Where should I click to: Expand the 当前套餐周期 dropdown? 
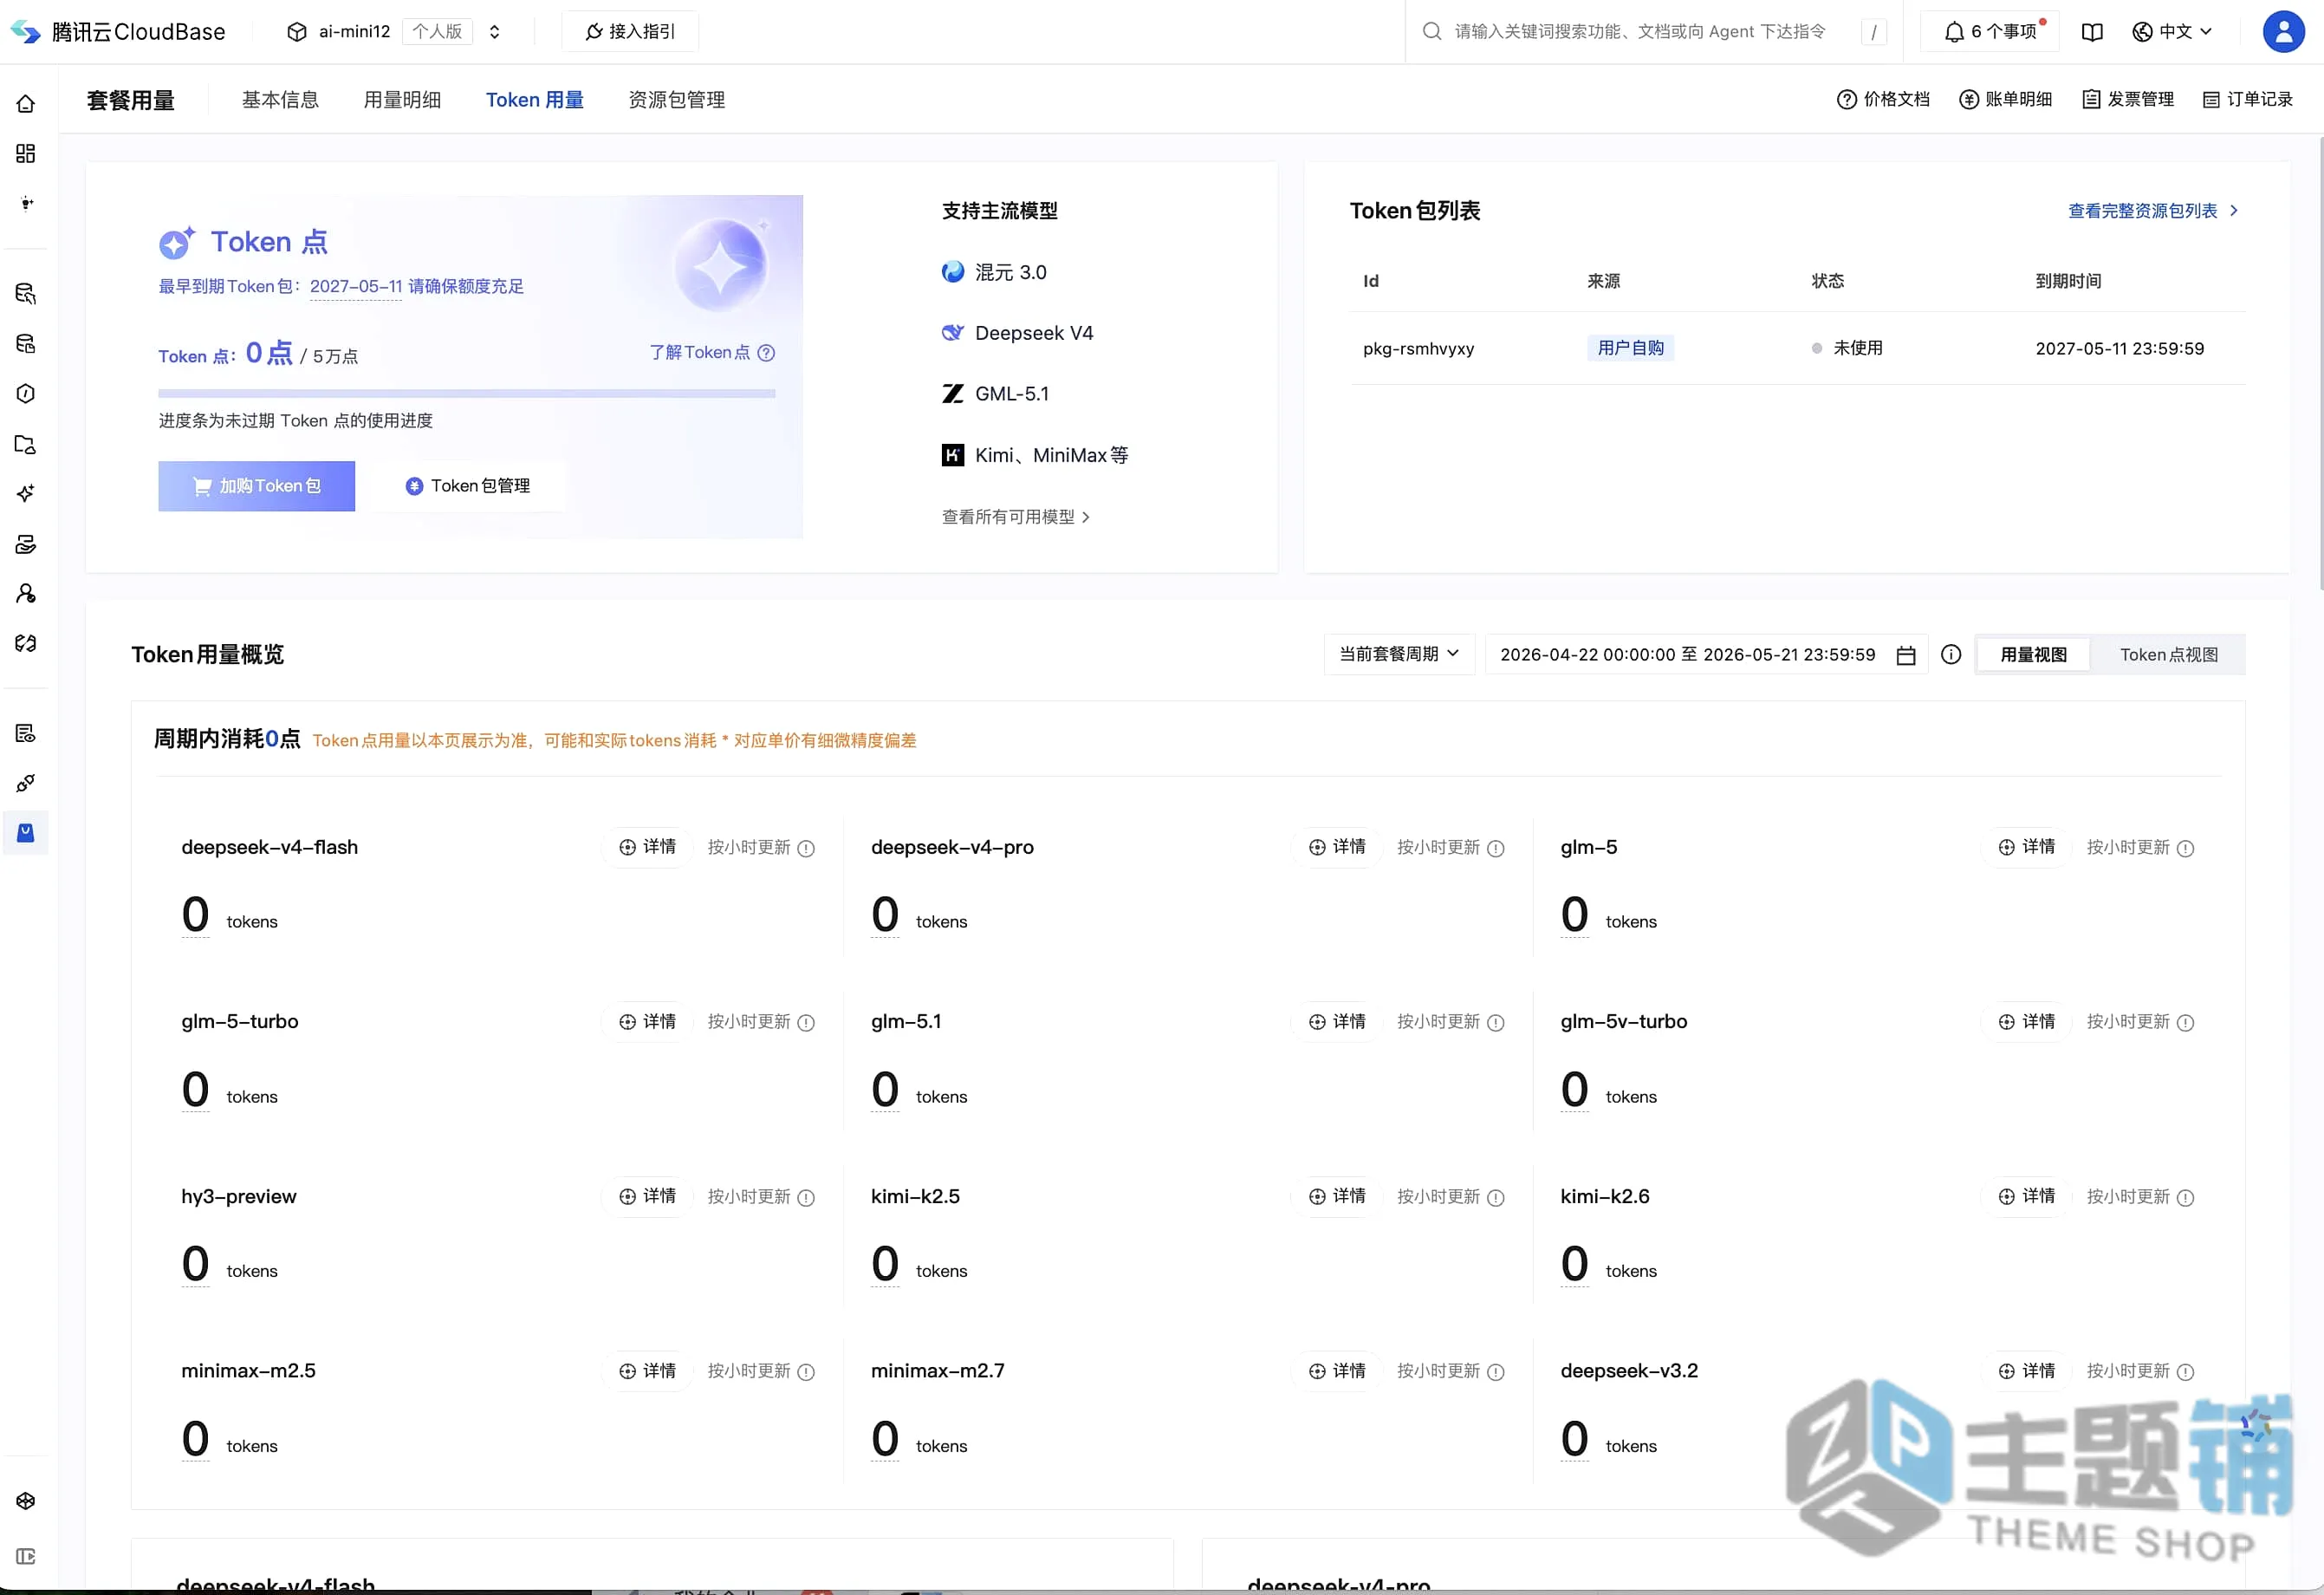point(1399,654)
